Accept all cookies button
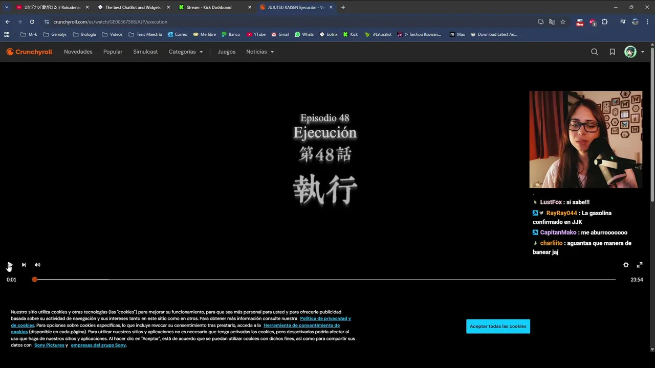 pos(498,326)
